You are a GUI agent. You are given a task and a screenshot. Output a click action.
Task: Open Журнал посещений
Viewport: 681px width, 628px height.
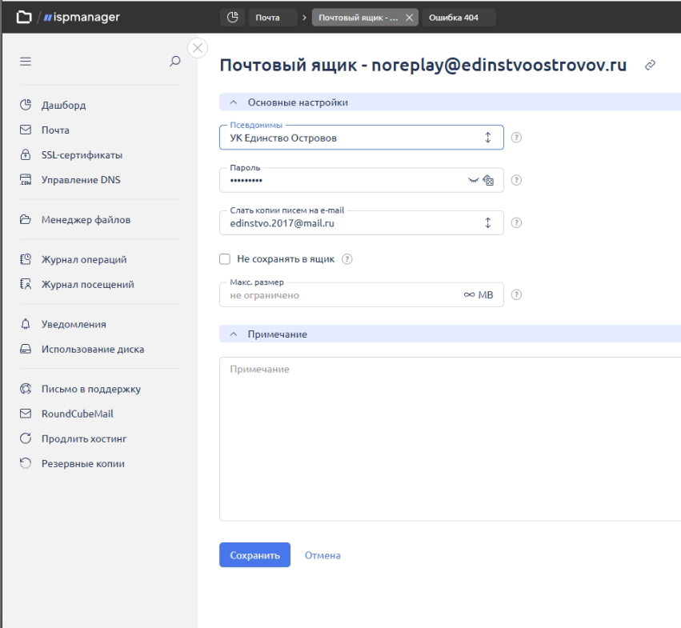[77, 285]
